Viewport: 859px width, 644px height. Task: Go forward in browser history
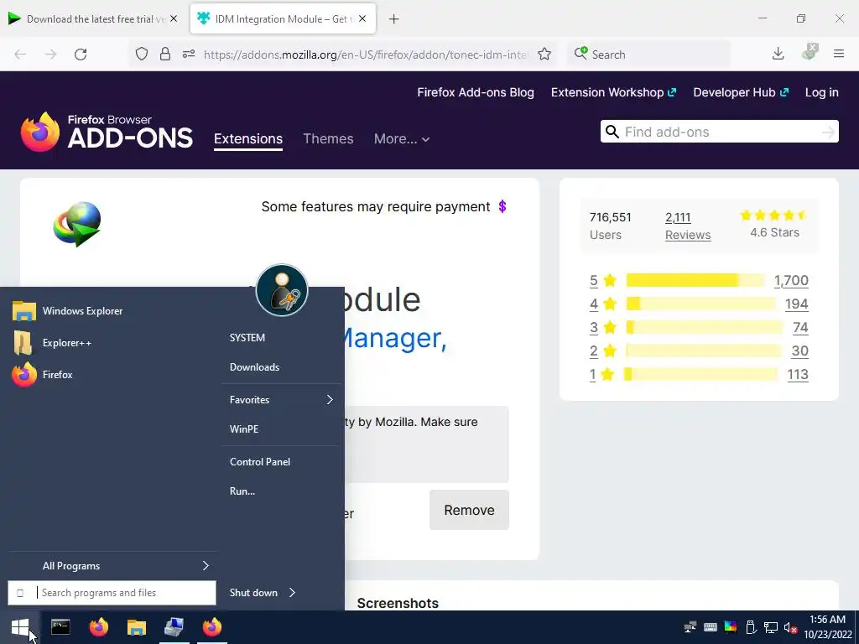tap(50, 55)
